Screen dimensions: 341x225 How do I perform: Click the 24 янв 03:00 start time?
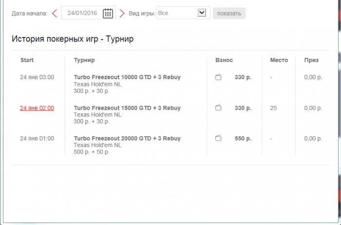(37, 77)
